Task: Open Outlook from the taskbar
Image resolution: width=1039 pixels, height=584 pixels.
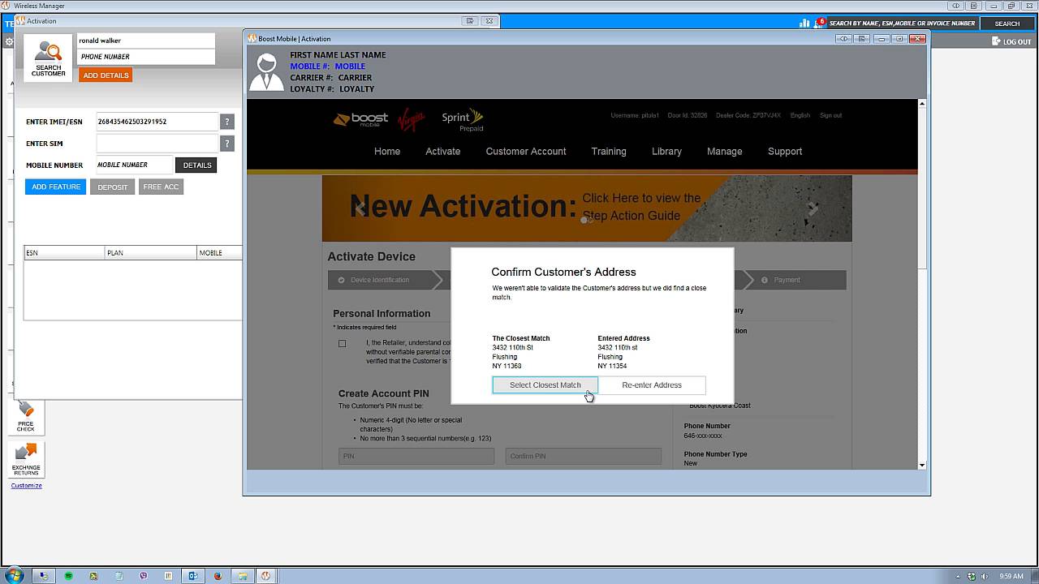Action: coord(193,576)
